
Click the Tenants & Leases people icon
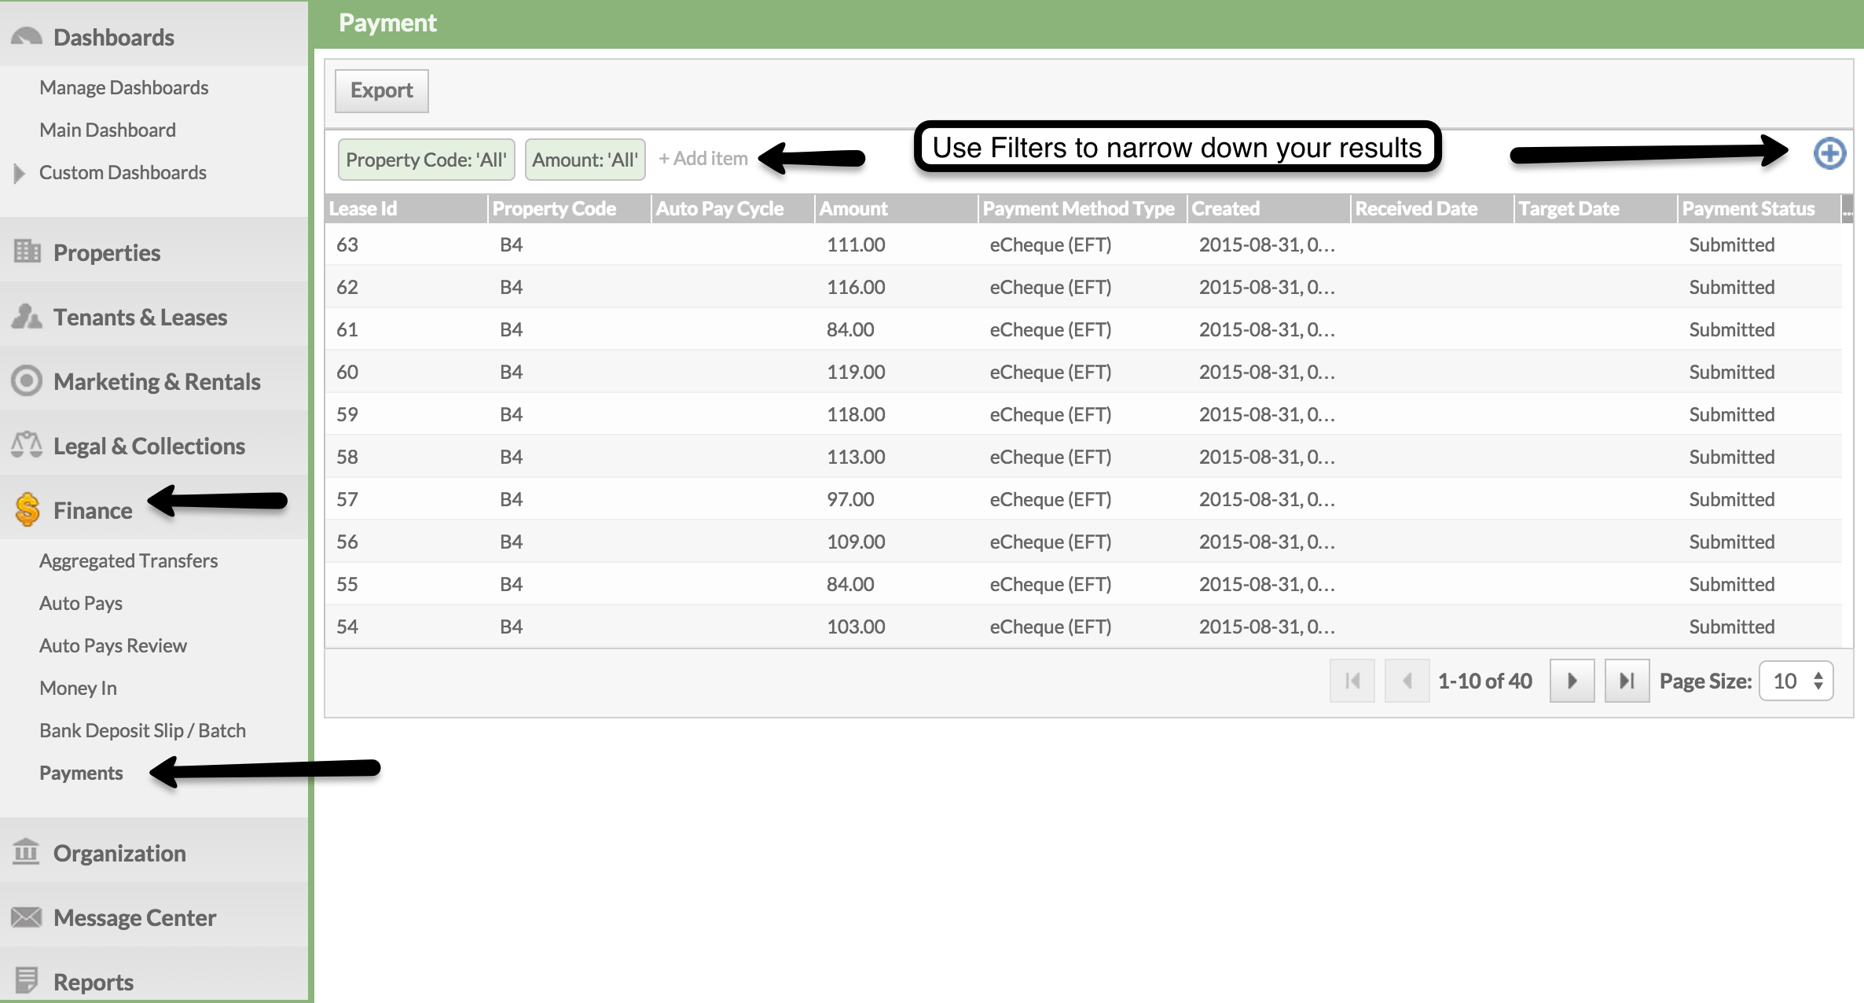tap(26, 316)
